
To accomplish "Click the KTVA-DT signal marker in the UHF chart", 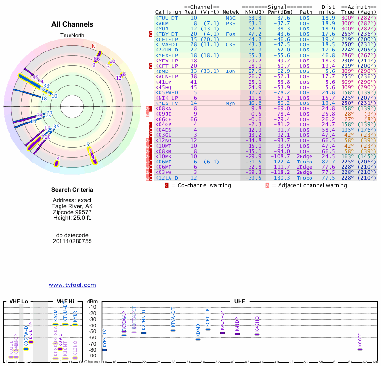I will click(x=173, y=330).
